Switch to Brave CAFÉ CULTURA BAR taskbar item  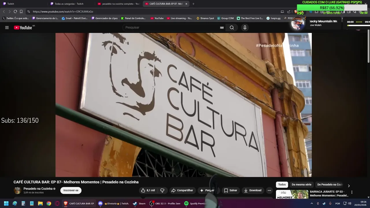point(79,203)
